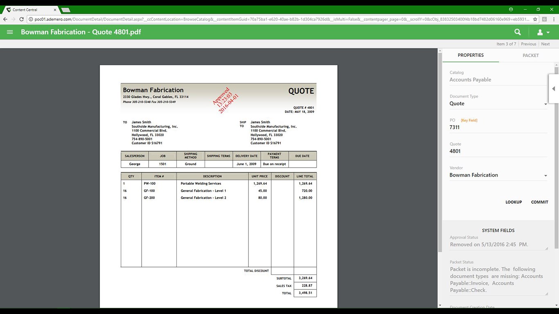Click the COMMIT button

click(539, 202)
